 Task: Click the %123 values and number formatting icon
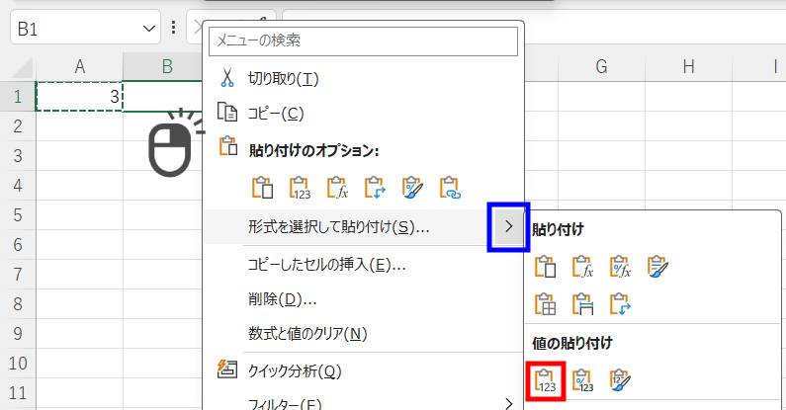click(x=582, y=381)
